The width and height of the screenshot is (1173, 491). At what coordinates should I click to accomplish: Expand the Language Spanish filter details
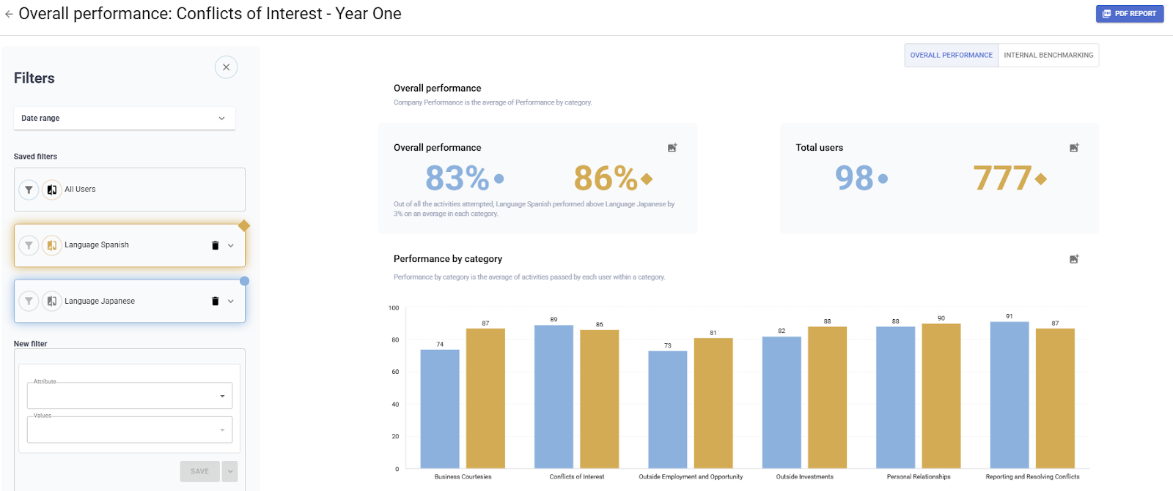pyautogui.click(x=231, y=246)
